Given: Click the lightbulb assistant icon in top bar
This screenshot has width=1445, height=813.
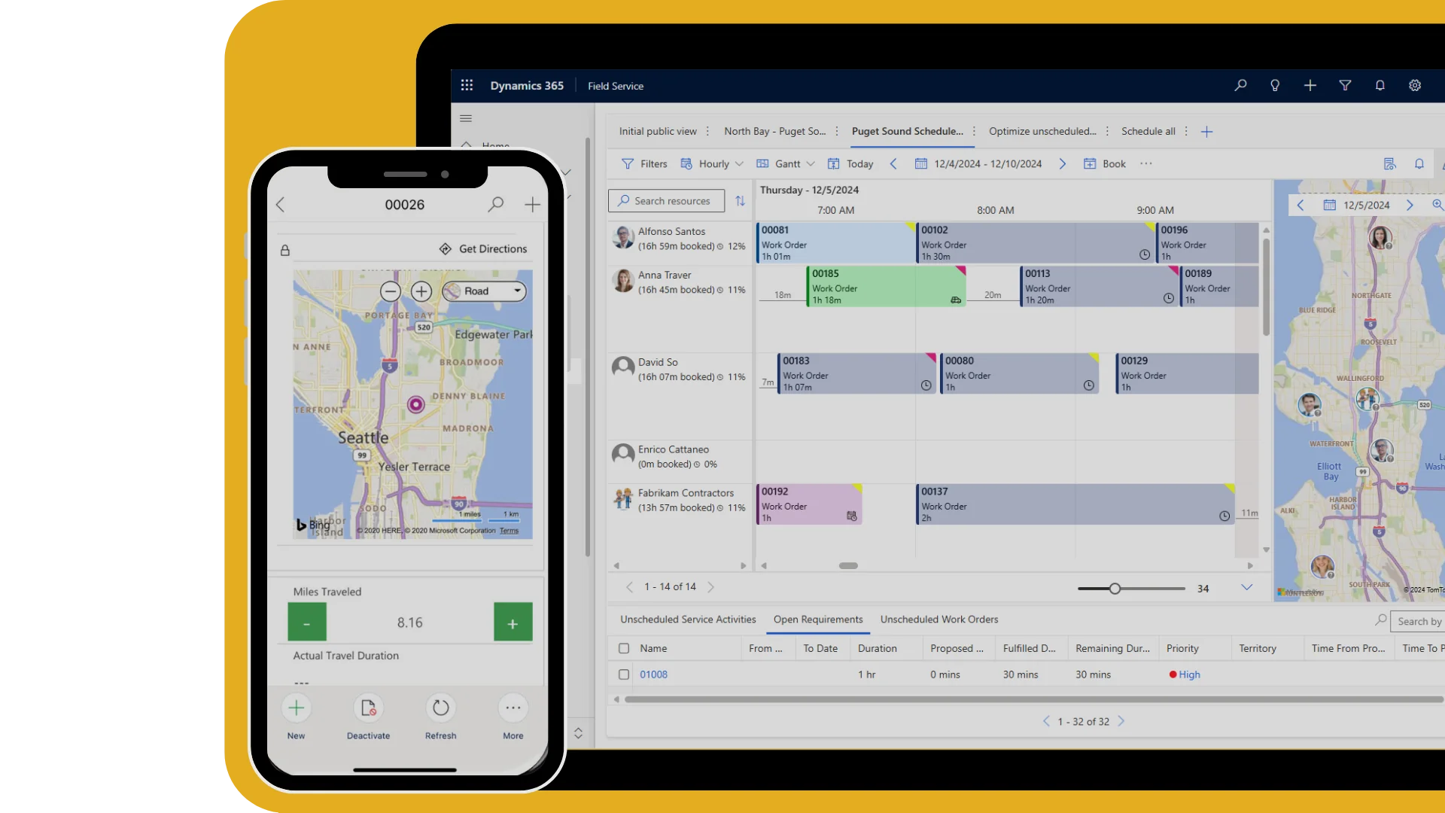Looking at the screenshot, I should [1275, 85].
